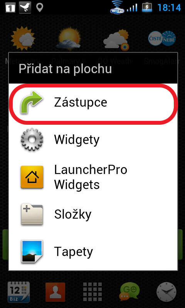Select Složky to add a folder

coord(93,214)
